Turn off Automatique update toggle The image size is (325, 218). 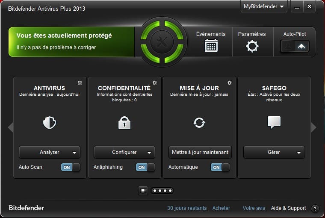(220, 167)
